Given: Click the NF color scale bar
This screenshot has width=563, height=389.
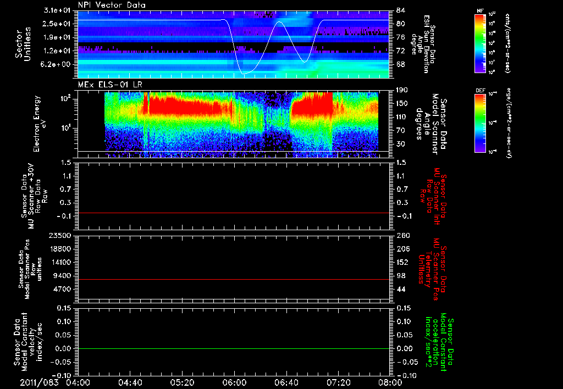Looking at the screenshot, I should pyautogui.click(x=481, y=43).
